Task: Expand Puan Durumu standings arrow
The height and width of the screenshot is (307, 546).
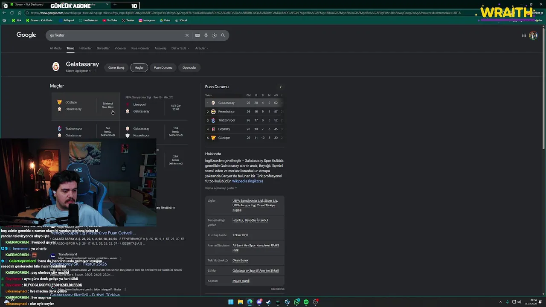Action: point(280,87)
